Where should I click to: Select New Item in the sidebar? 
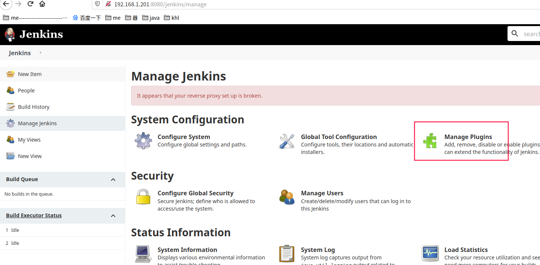point(30,74)
